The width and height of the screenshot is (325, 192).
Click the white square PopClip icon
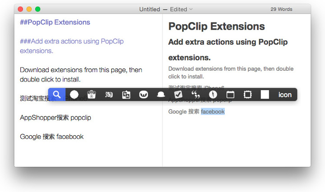coord(265,95)
